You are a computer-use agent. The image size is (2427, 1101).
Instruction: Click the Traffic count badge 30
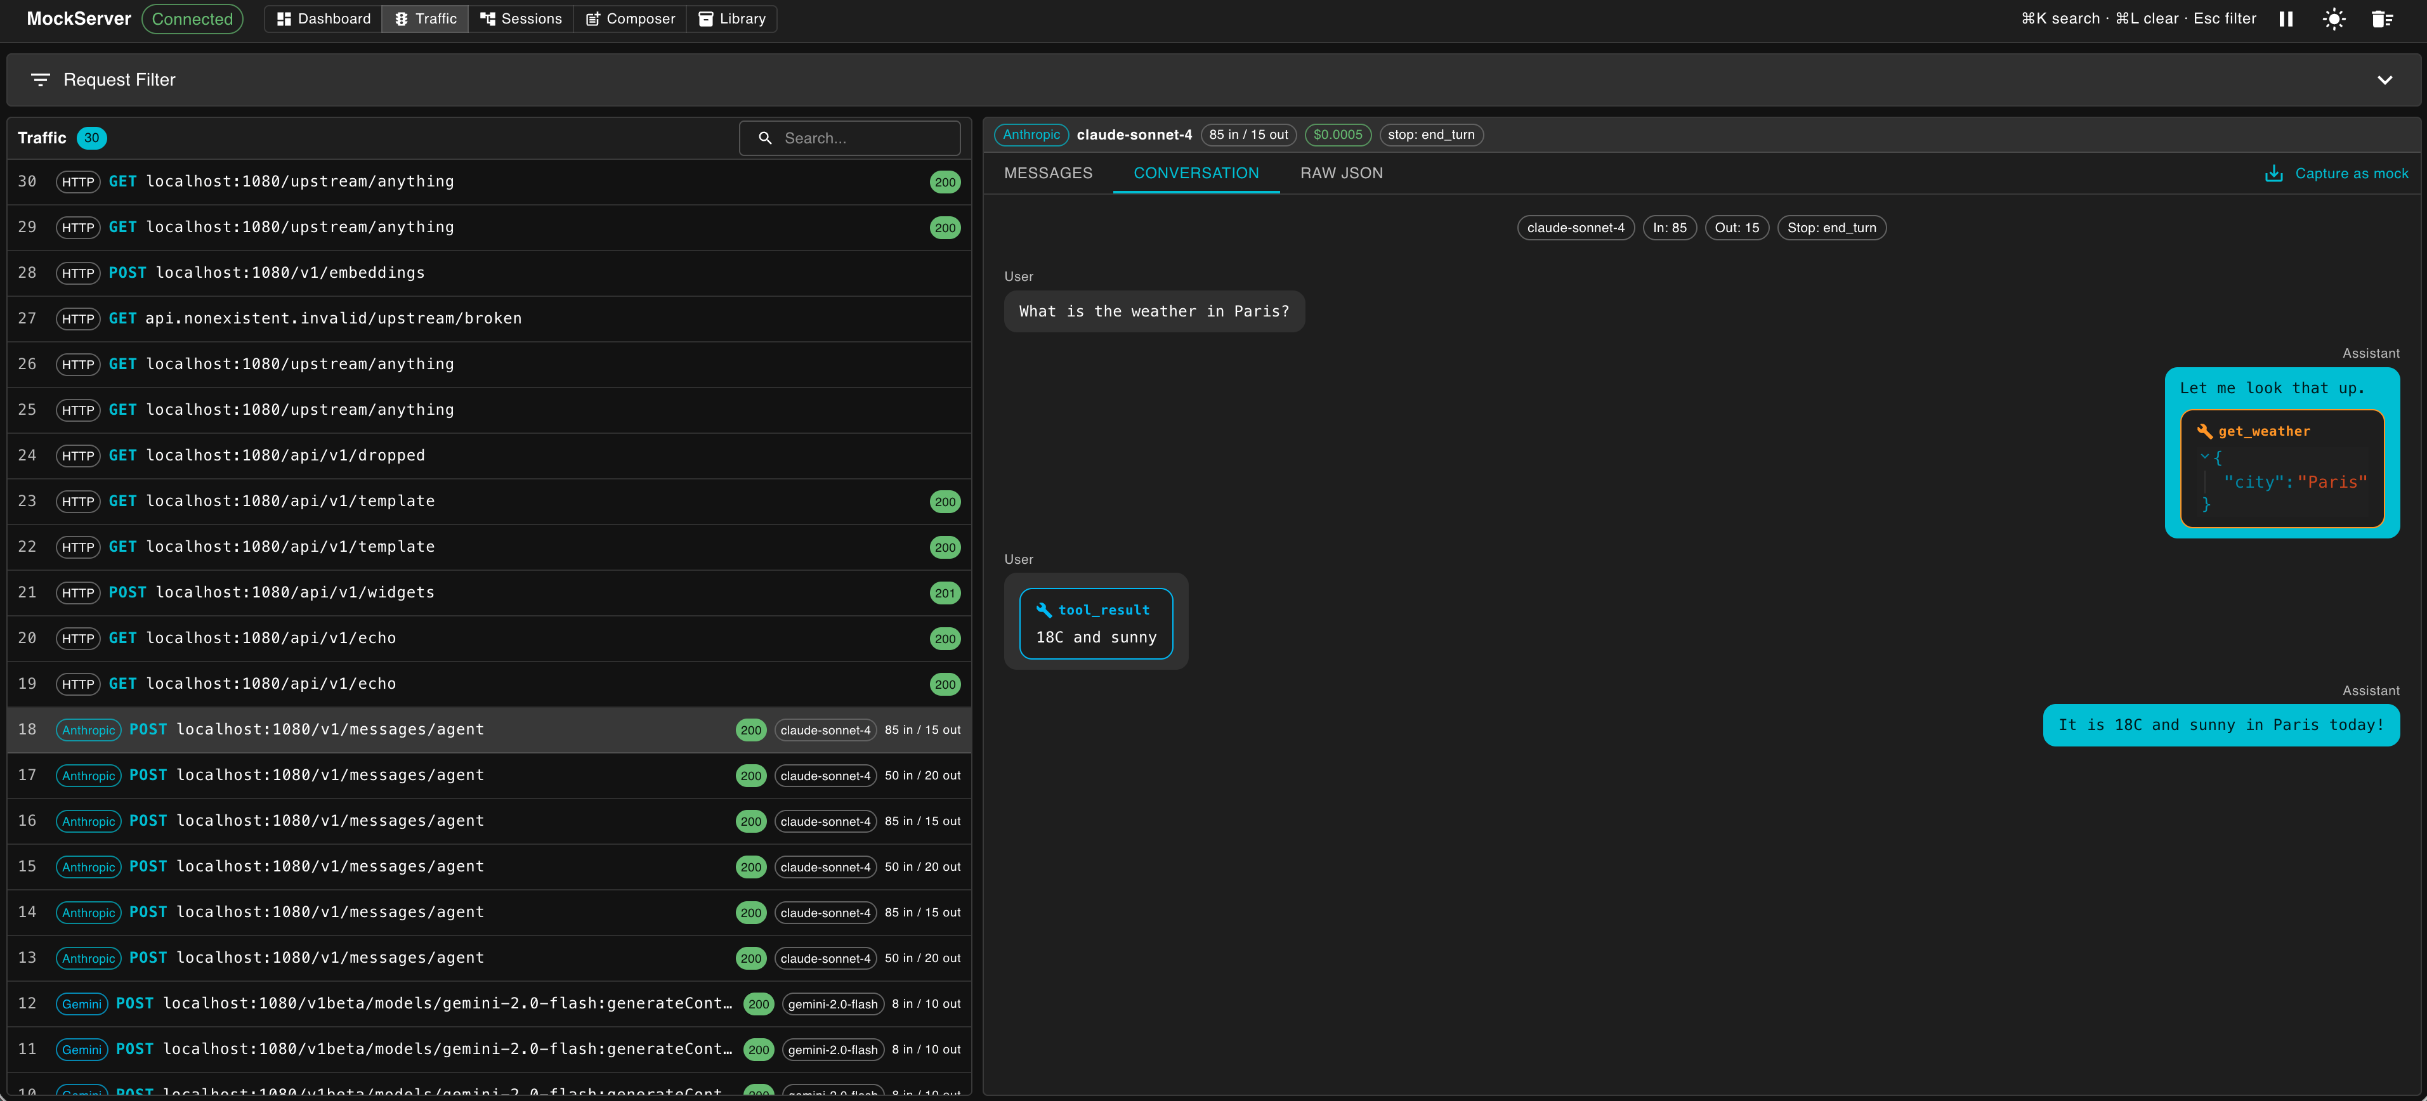tap(91, 138)
